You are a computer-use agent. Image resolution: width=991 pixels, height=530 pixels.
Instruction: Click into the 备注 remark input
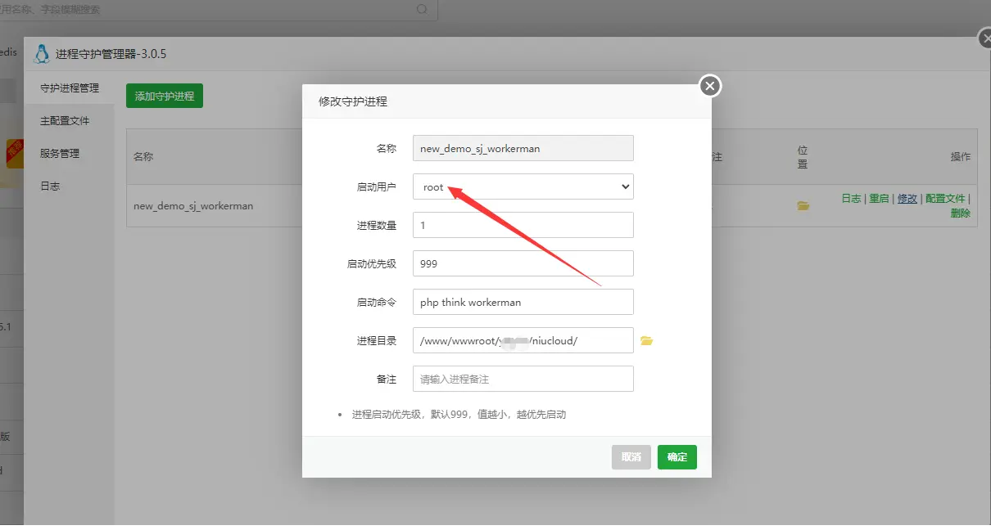pos(523,379)
